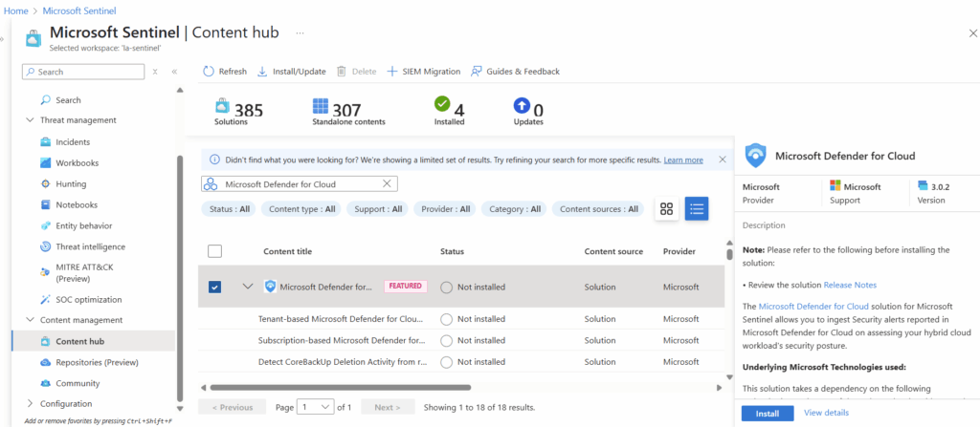The height and width of the screenshot is (427, 980).
Task: Click the Refresh icon in toolbar
Action: point(209,71)
